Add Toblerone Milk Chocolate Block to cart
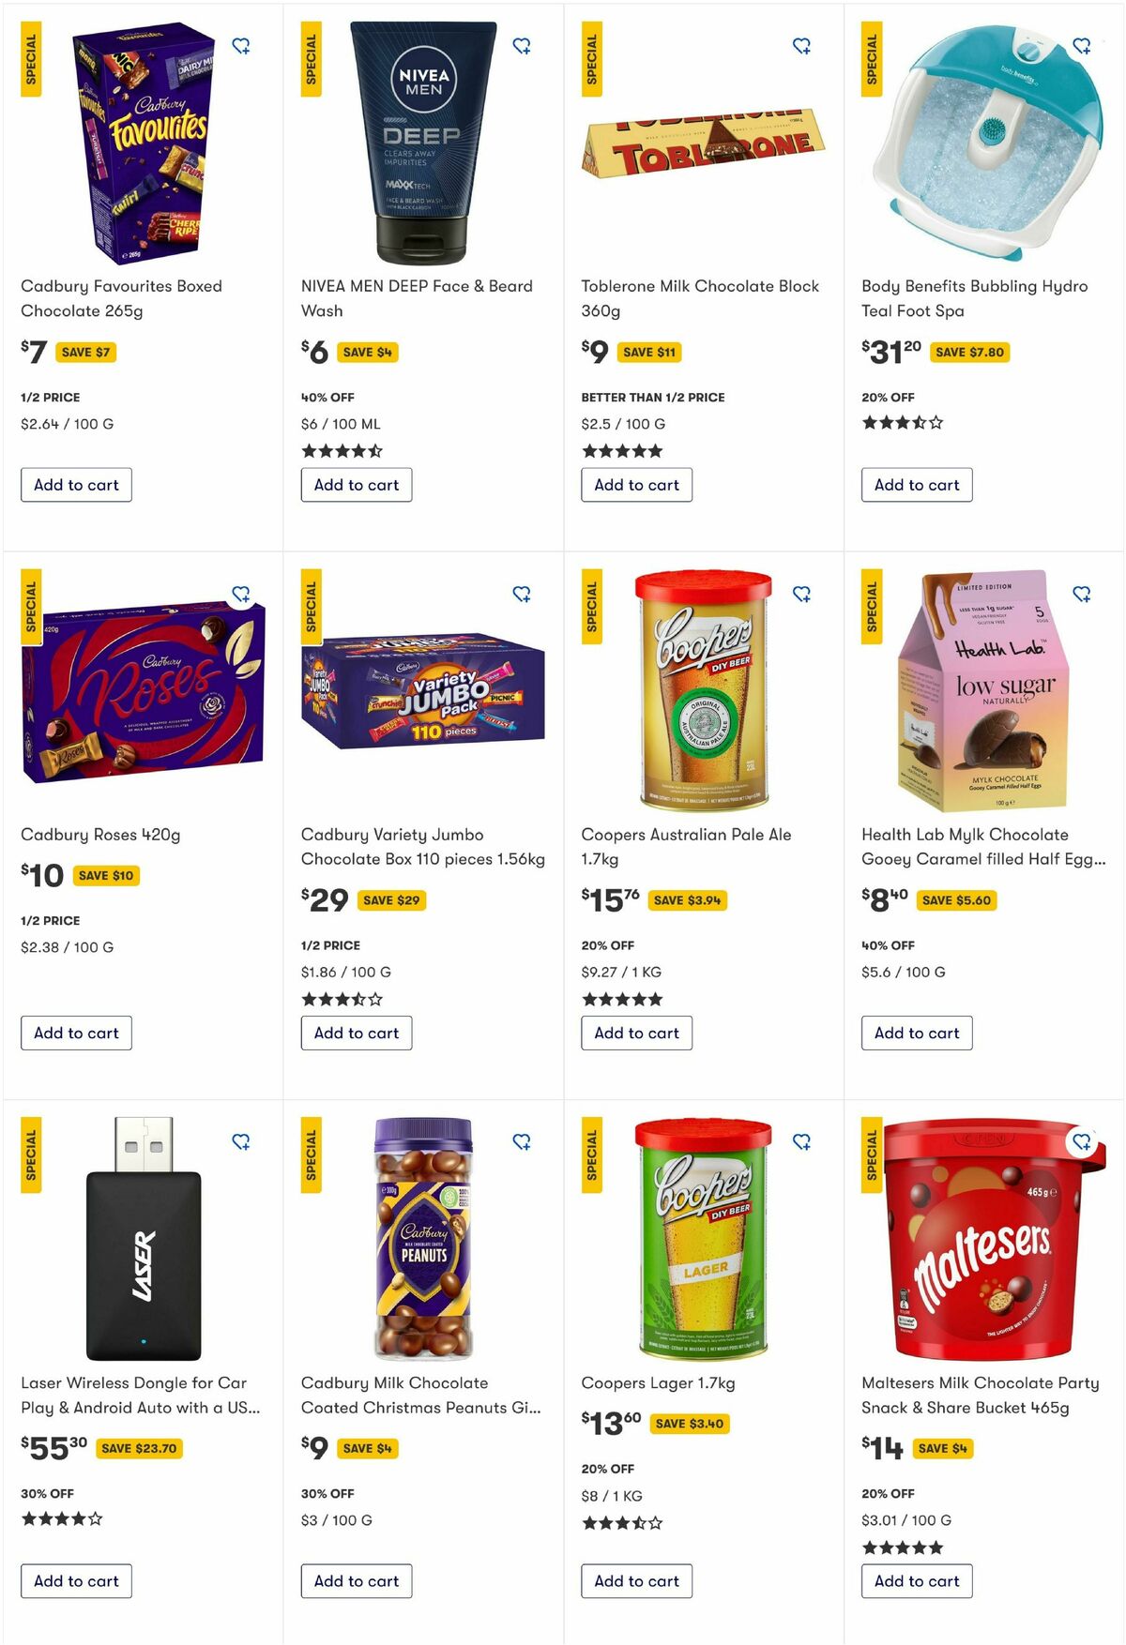The height and width of the screenshot is (1645, 1126). [636, 485]
